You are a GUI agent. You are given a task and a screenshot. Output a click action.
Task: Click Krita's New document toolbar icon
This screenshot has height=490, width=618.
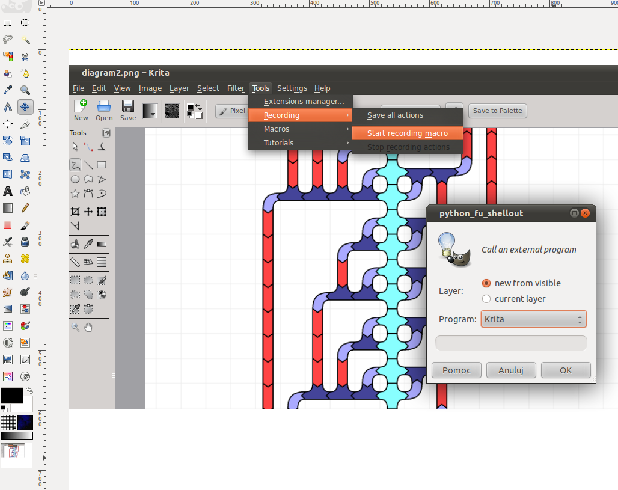81,111
